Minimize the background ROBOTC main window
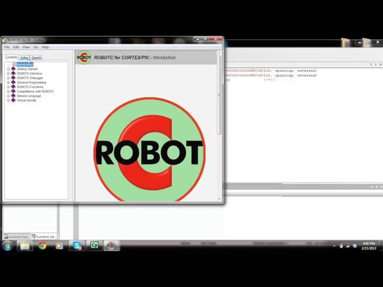 [359, 42]
